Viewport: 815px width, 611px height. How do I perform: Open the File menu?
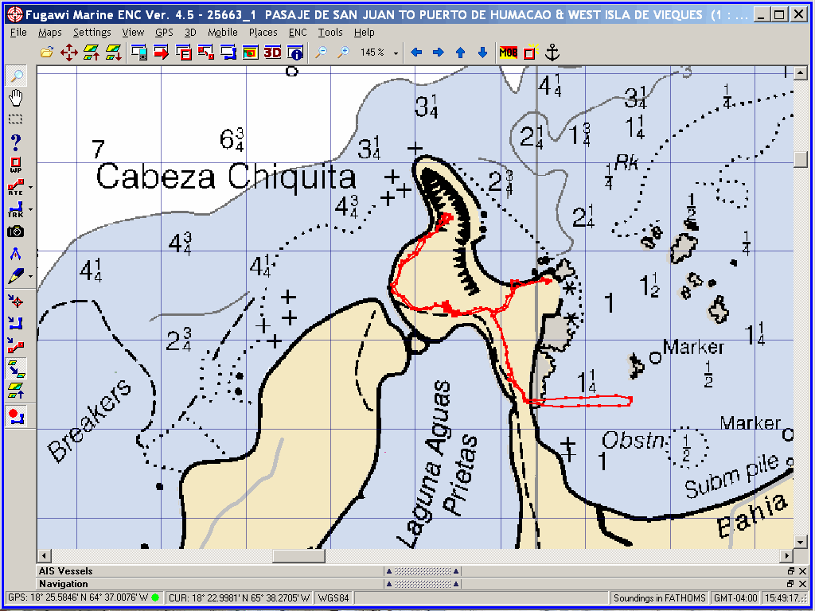[x=18, y=32]
